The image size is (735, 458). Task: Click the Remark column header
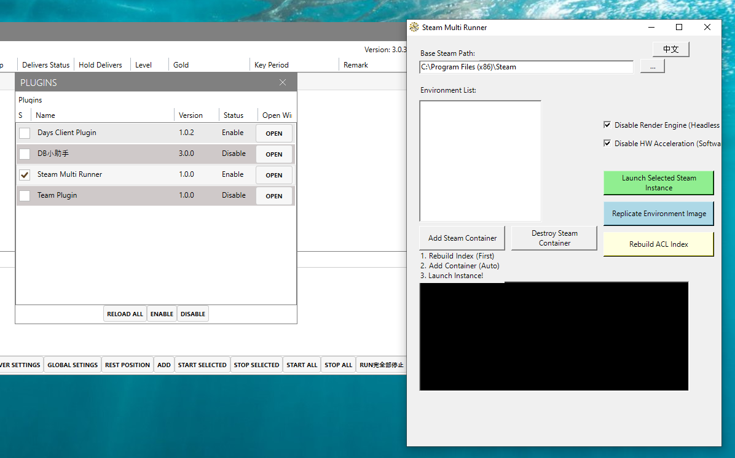[356, 64]
